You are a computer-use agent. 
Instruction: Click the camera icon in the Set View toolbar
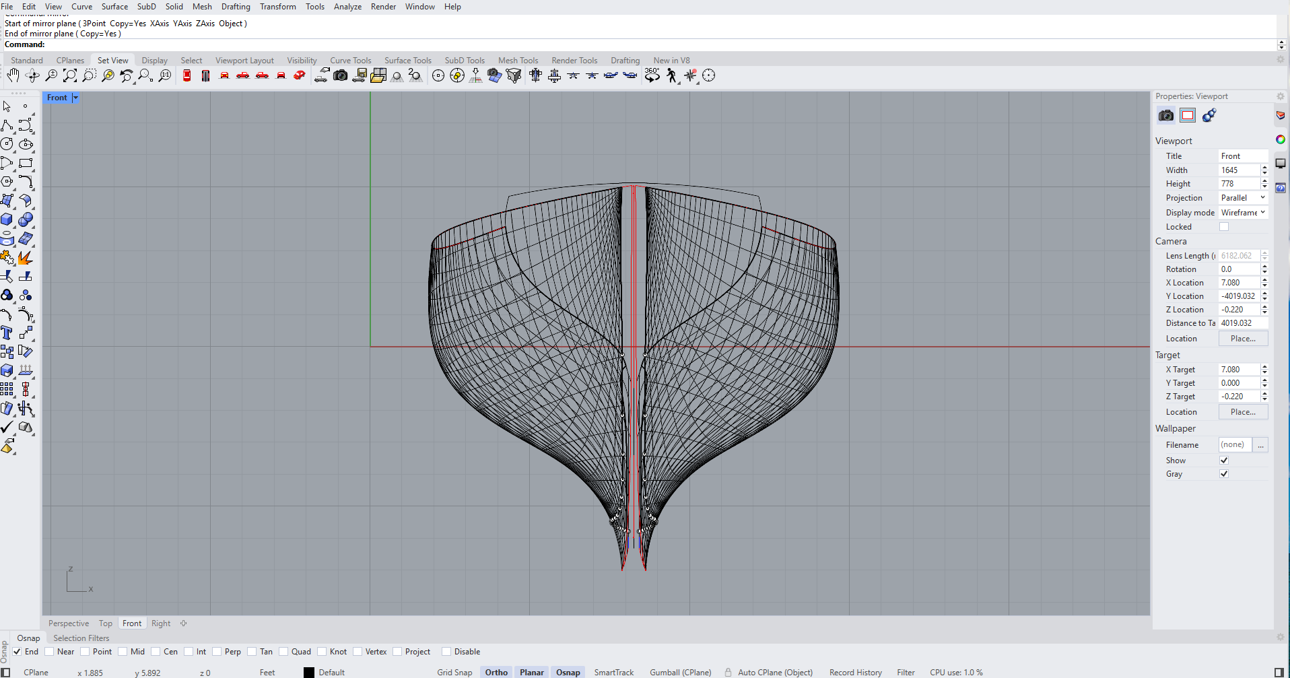point(341,75)
